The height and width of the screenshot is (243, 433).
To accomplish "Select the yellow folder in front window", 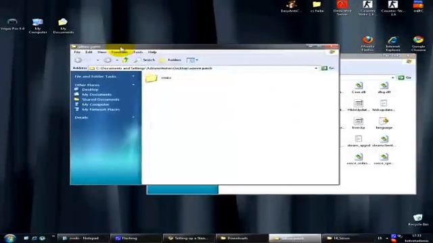I will coord(151,78).
